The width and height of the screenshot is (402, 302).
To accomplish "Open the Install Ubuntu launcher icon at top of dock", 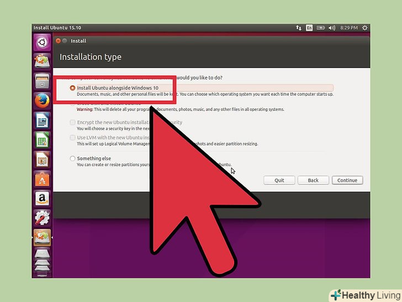I will click(43, 61).
